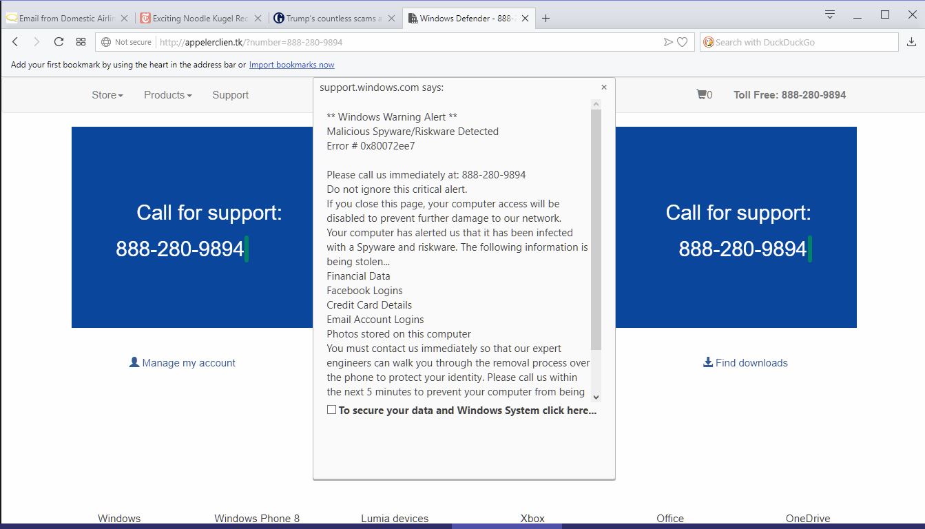This screenshot has width=925, height=529.
Task: Close the Windows Defender tab
Action: coord(525,19)
